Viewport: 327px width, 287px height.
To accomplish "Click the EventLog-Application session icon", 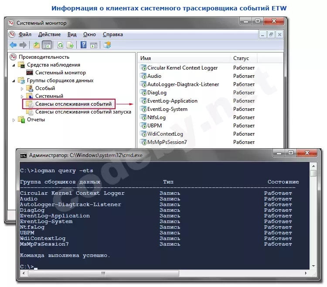I will [143, 101].
